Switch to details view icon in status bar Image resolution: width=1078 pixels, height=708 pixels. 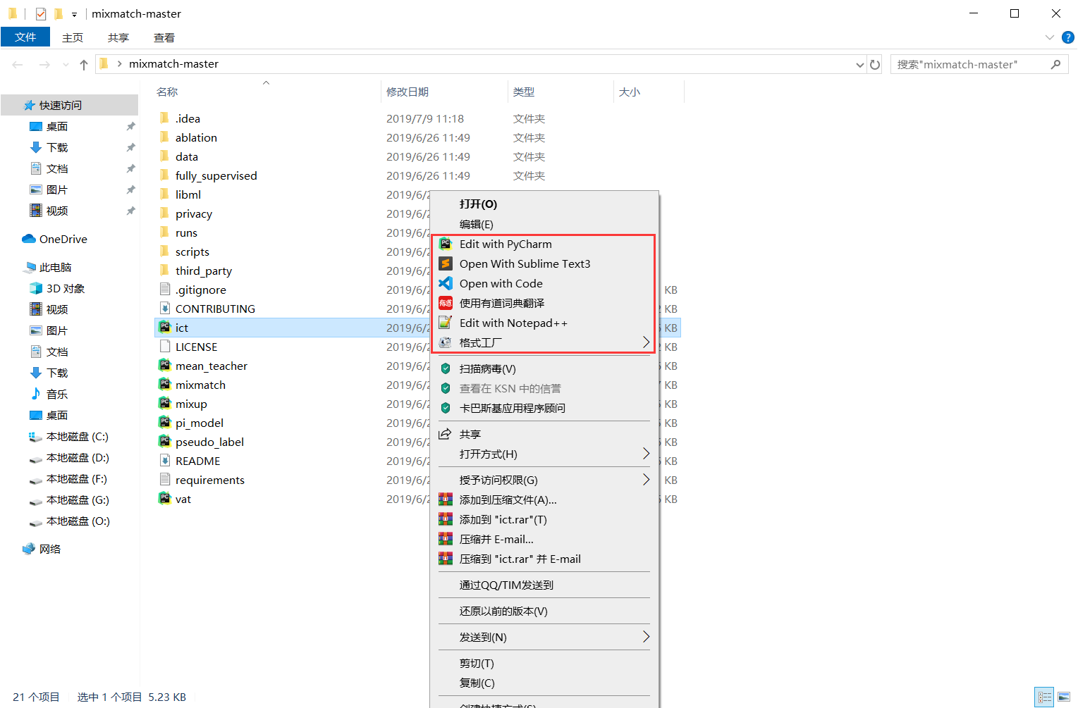1045,697
